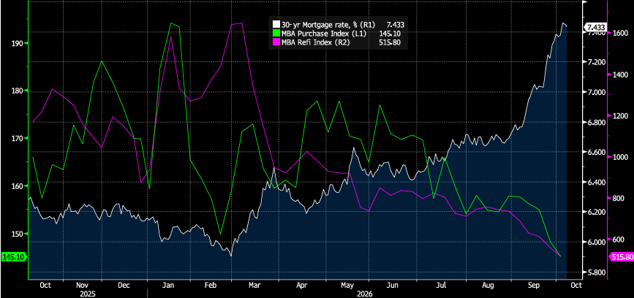This screenshot has height=298, width=634.
Task: Click the 6.600 tick on the mortgage rate axis
Action: point(595,153)
